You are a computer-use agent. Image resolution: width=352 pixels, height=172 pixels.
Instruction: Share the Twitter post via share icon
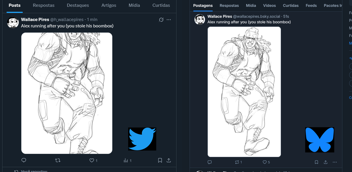click(169, 160)
